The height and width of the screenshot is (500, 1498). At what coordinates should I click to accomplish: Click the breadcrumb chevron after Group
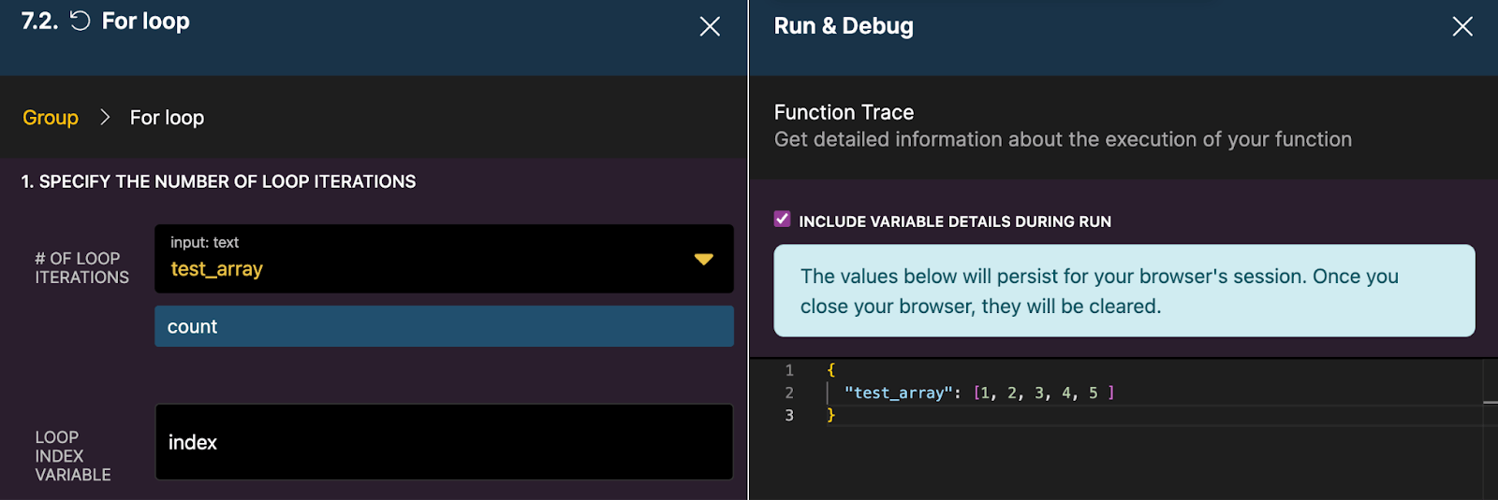[105, 117]
